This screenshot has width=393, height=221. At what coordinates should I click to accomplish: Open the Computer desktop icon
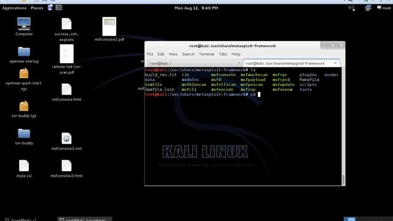24,24
